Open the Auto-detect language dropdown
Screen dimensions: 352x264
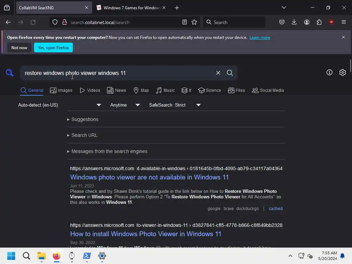click(x=59, y=105)
